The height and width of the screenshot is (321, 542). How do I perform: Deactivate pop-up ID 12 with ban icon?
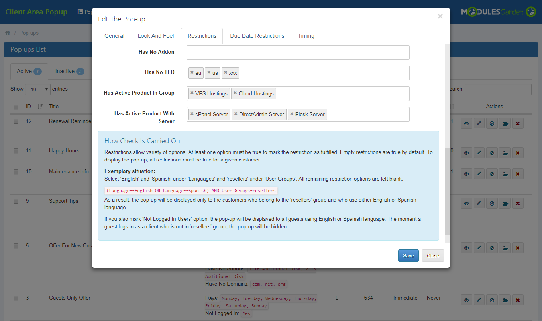pyautogui.click(x=492, y=123)
